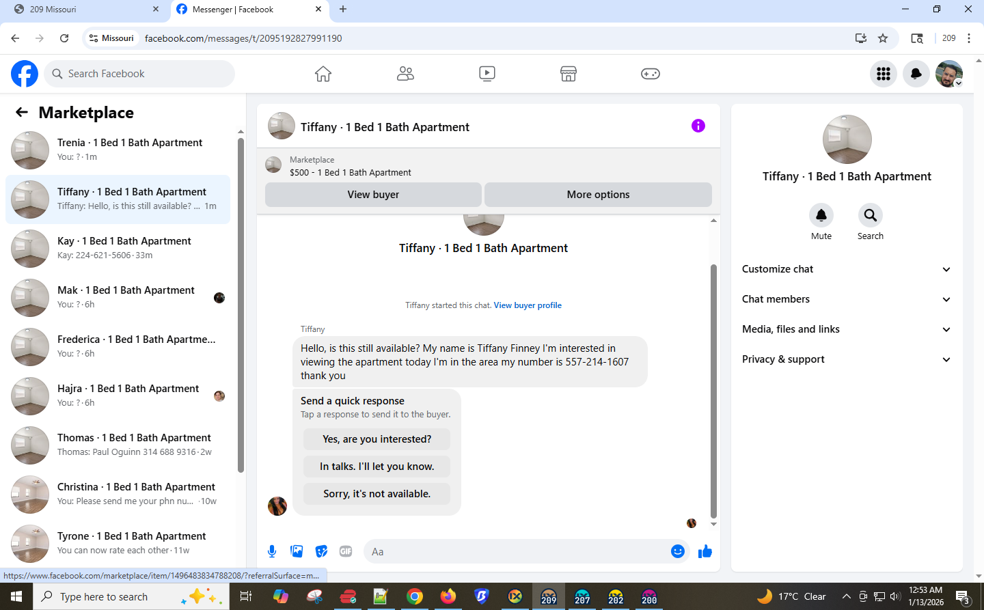Click the back arrow beside Marketplace
Viewport: 984px width, 610px height.
(x=22, y=112)
